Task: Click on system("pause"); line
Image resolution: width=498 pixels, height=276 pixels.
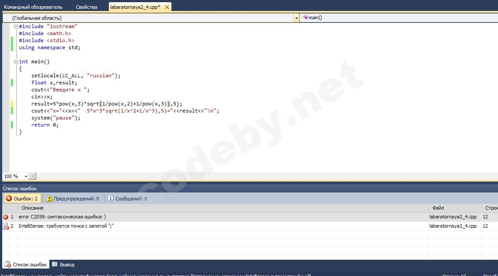Action: (56, 118)
